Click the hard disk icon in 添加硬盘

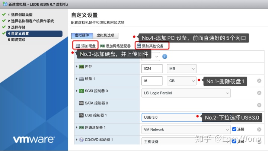(x=78, y=46)
